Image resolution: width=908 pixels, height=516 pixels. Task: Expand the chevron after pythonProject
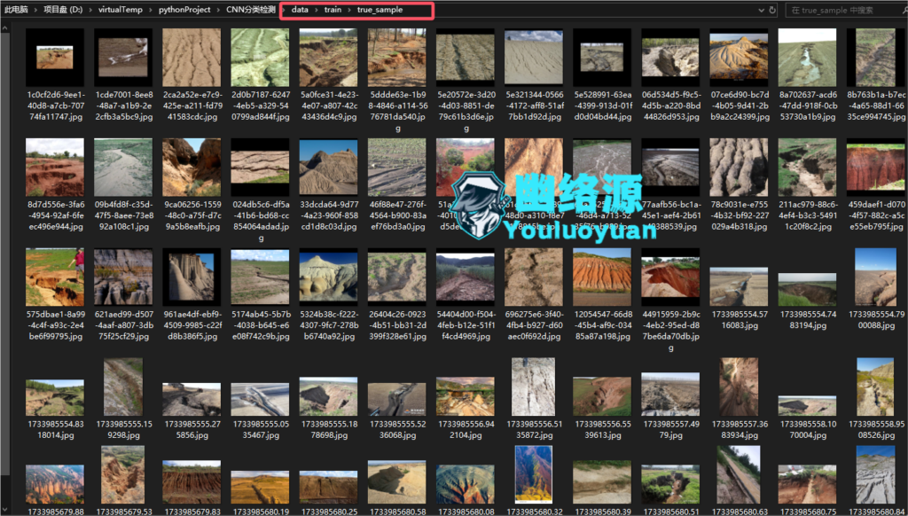(x=218, y=10)
